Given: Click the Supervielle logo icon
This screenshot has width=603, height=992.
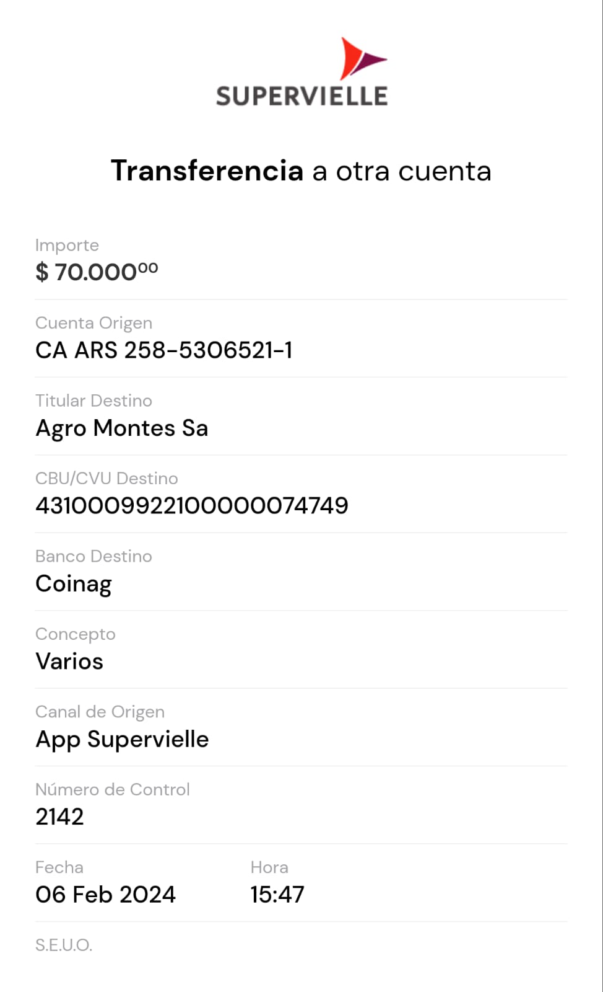Looking at the screenshot, I should click(362, 58).
